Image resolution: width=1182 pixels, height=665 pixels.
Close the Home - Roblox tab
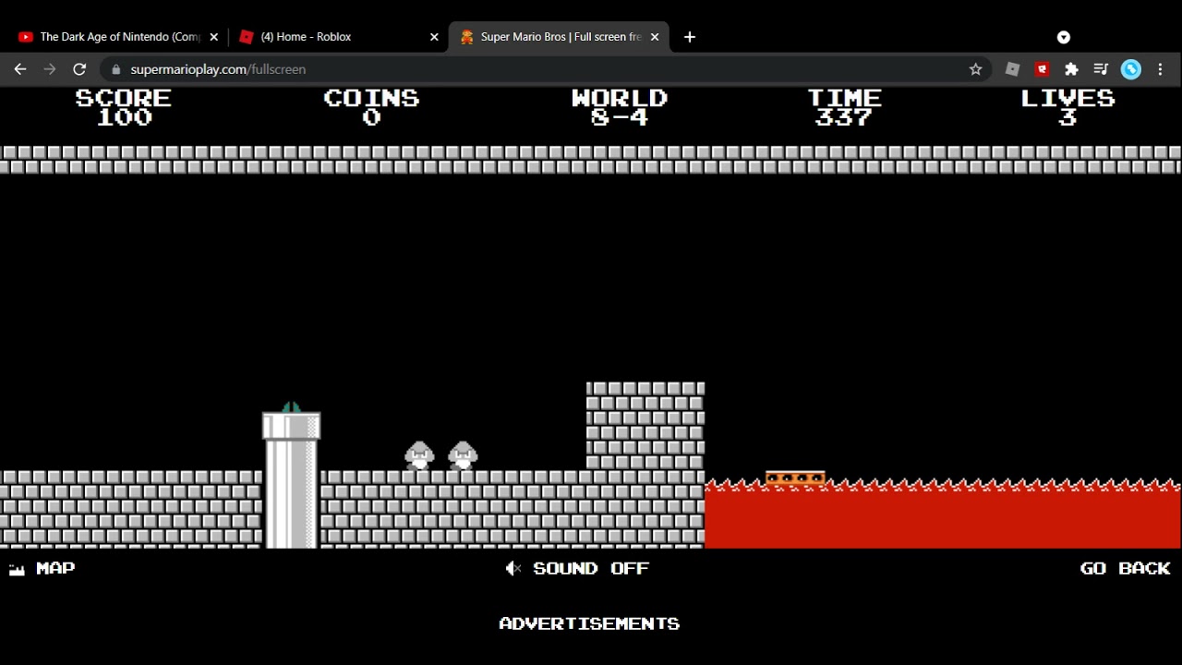point(434,37)
